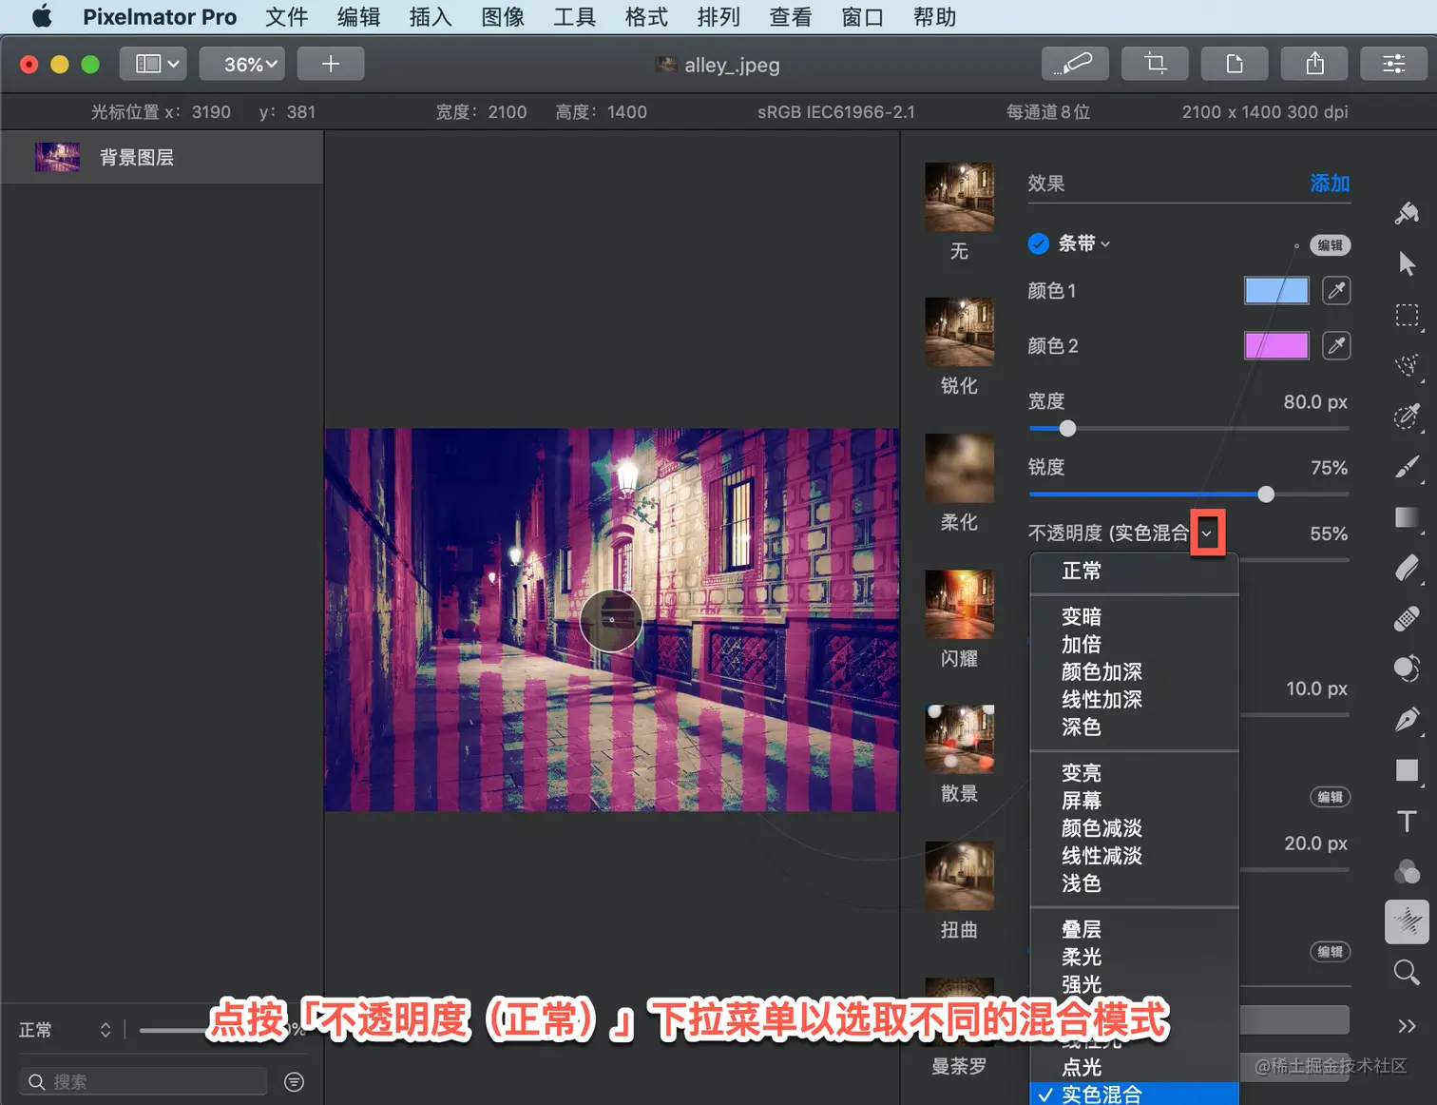Show more tools with double chevron
This screenshot has width=1437, height=1105.
click(x=1407, y=1025)
